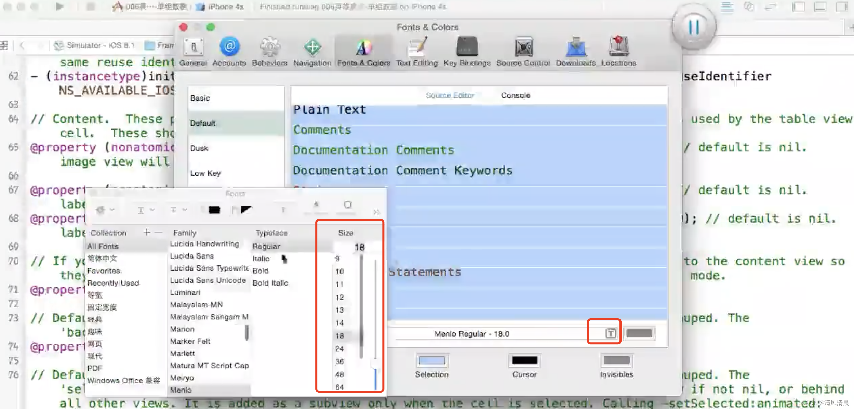Open the Fonts panel gear action menu
Image resolution: width=854 pixels, height=409 pixels.
point(105,210)
